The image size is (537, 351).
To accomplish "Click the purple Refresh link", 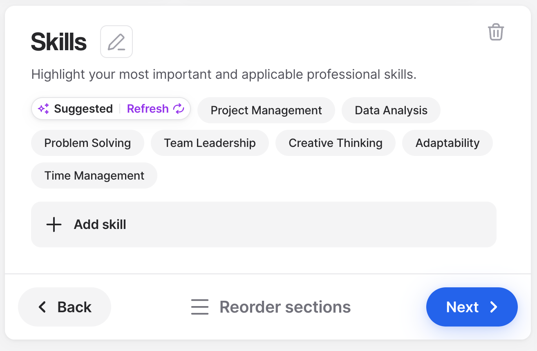I will point(148,109).
